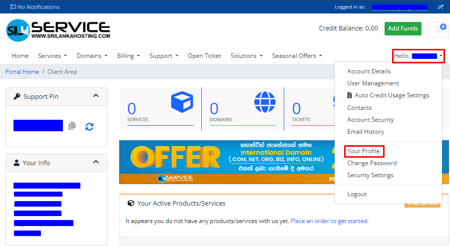
Task: Click the notifications flag icon
Action: pyautogui.click(x=12, y=7)
